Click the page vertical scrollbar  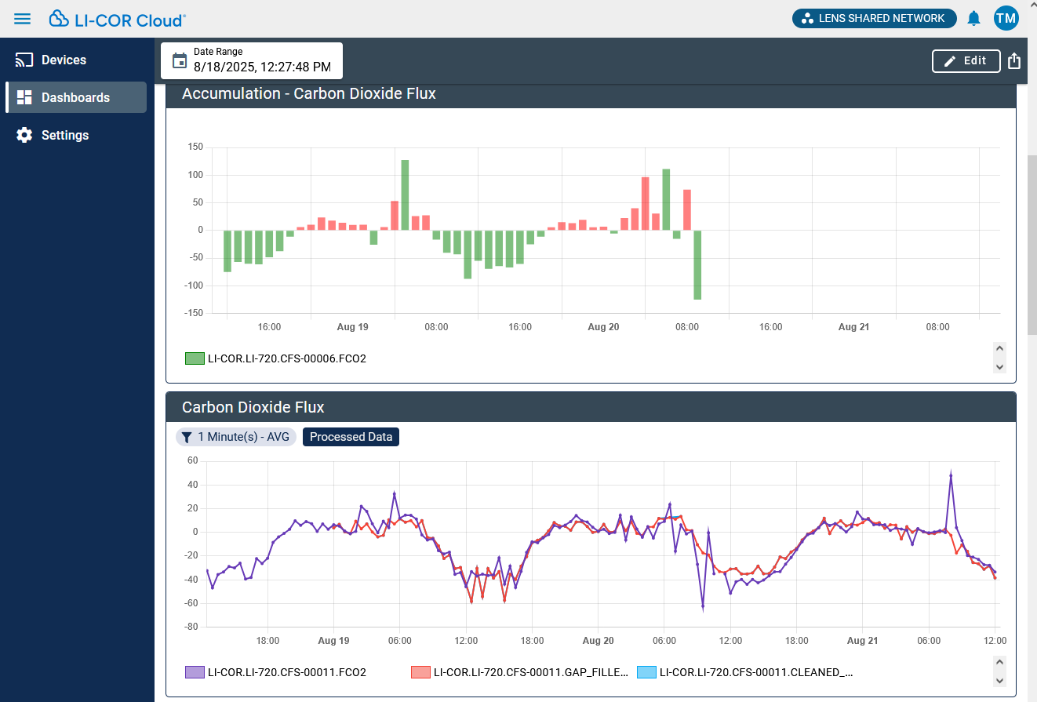[1032, 245]
